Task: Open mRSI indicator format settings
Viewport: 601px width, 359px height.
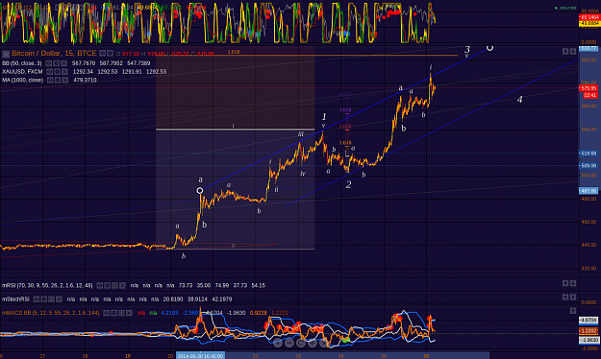Action: [x=108, y=285]
